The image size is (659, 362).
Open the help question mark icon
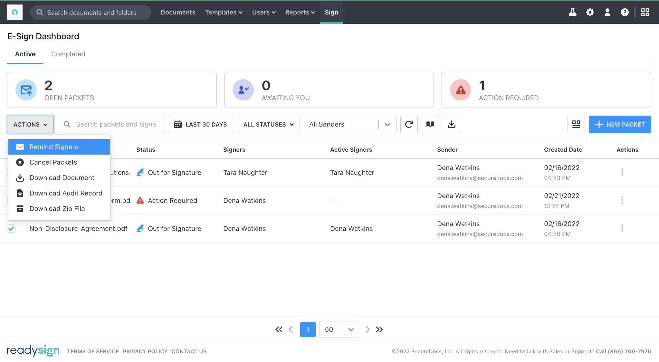(x=625, y=12)
